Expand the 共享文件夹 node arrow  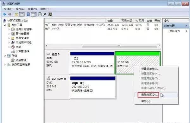click(9, 38)
